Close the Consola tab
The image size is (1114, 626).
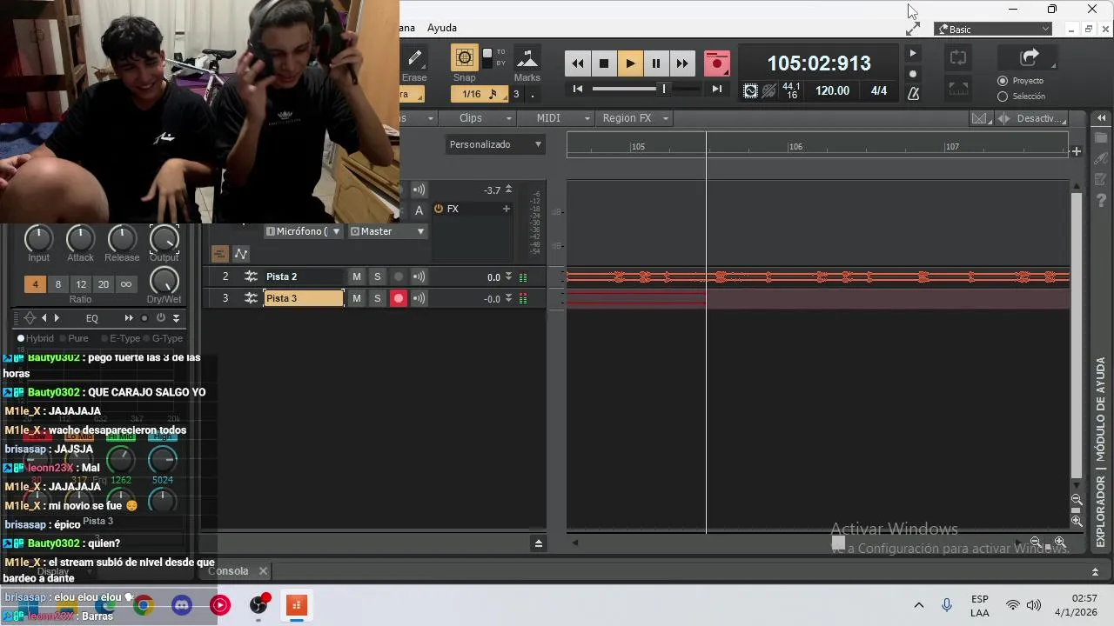click(263, 571)
